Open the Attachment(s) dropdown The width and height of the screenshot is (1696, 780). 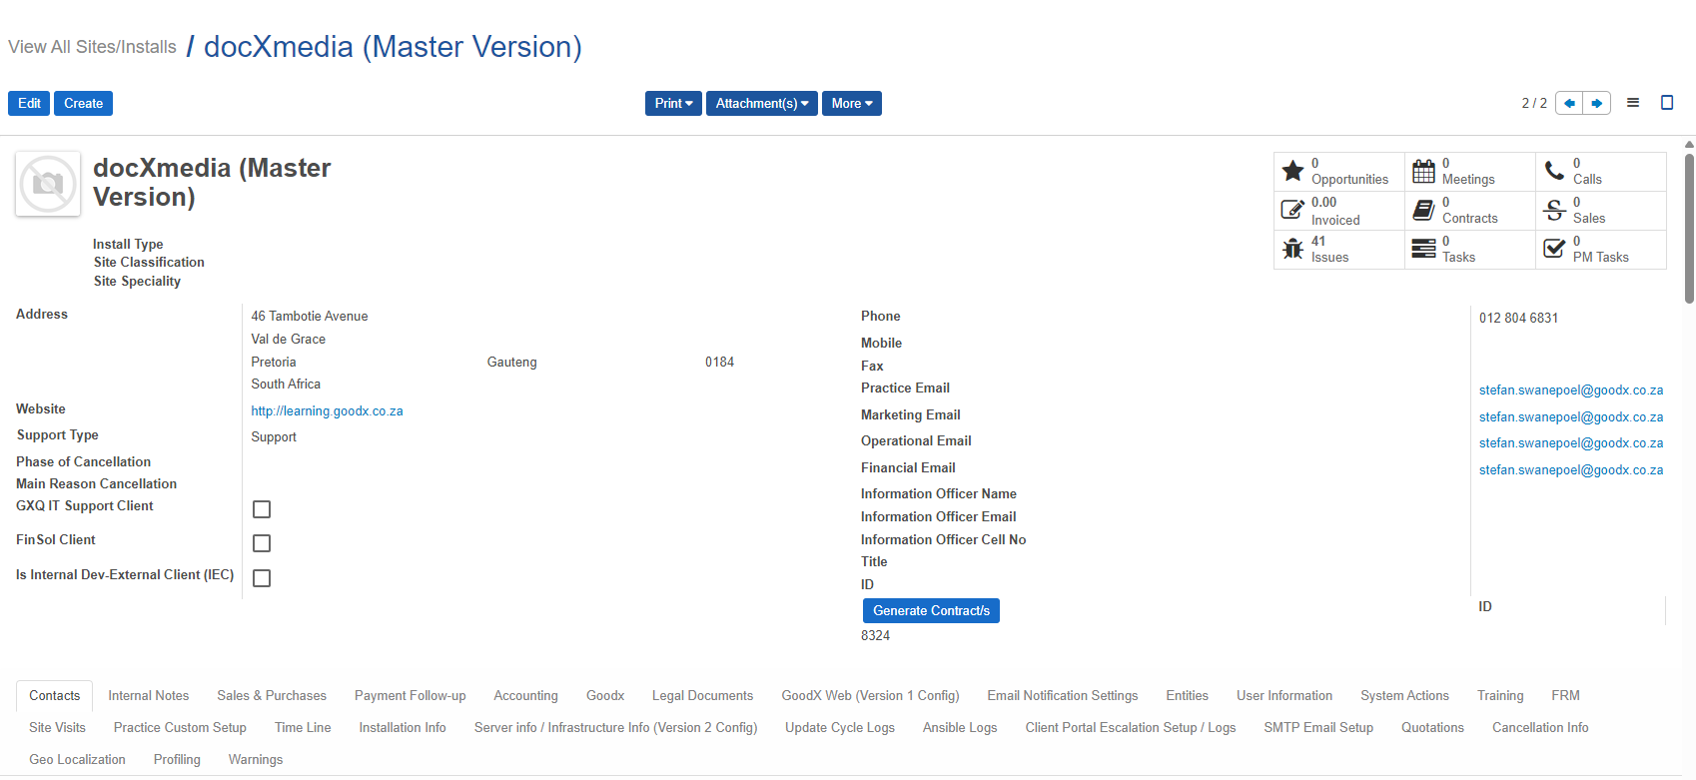tap(762, 104)
